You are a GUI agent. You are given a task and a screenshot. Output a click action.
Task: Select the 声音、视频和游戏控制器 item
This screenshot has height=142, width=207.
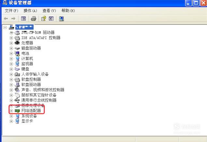click(43, 90)
